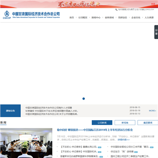The height and width of the screenshot is (158, 158).
Task: Open 首页 home menu item
Action: tap(72, 18)
